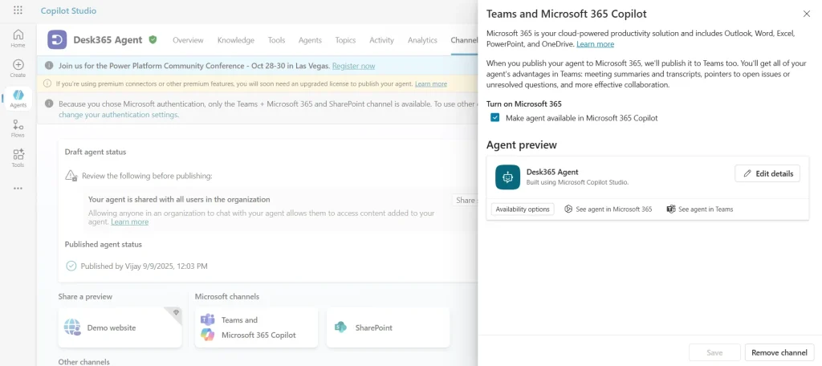
Task: Open Tools in the left sidebar
Action: click(x=18, y=158)
